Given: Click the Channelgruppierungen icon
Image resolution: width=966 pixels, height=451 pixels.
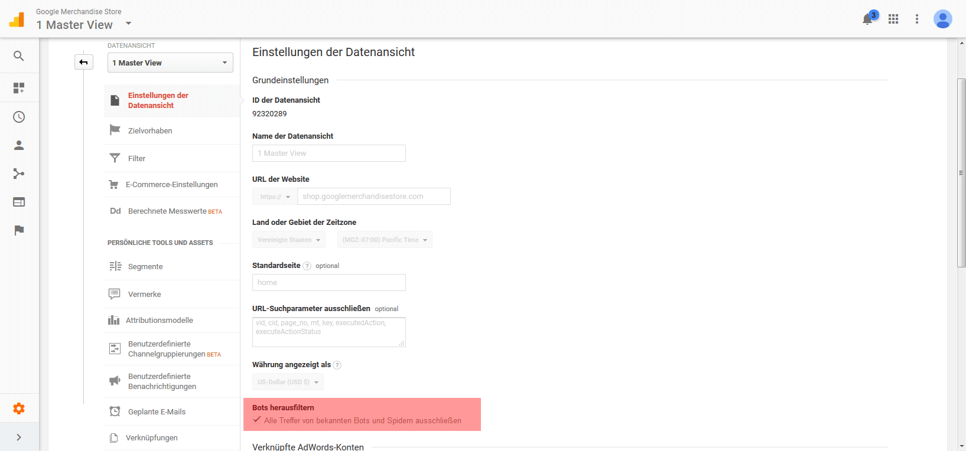Looking at the screenshot, I should click(x=115, y=348).
